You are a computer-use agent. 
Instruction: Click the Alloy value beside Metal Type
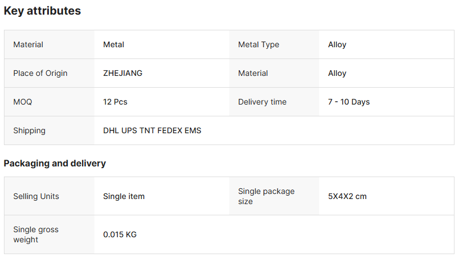(x=337, y=44)
